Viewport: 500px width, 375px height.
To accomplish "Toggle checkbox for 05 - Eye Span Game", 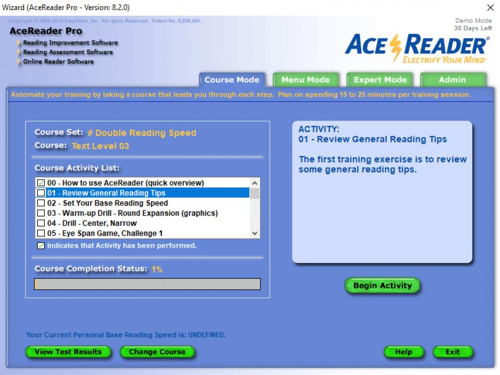I will 41,233.
